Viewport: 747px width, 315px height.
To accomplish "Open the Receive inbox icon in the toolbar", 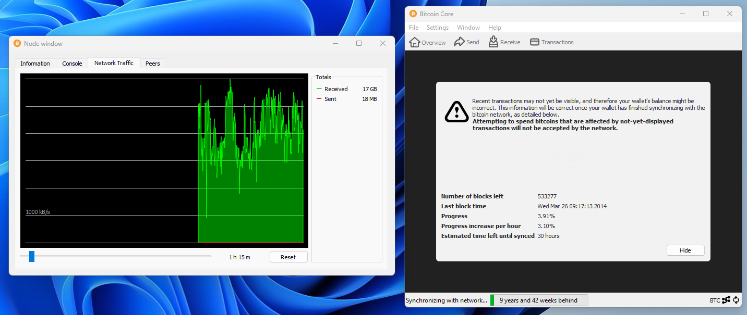I will [x=493, y=42].
